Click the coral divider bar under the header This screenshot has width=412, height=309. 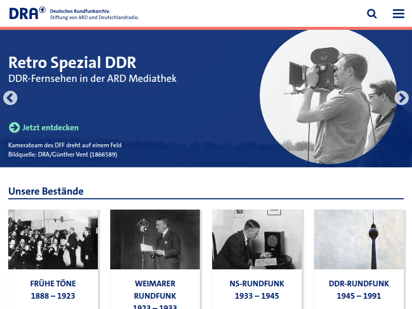(x=206, y=29)
